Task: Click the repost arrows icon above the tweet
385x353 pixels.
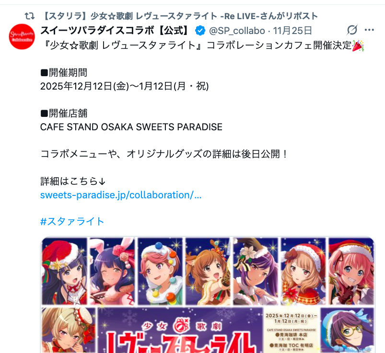Action: coord(30,16)
